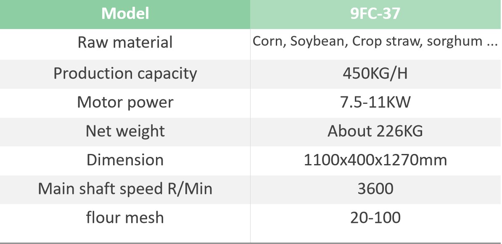
Task: Click the 9FC-37 header cell
Action: point(376,14)
